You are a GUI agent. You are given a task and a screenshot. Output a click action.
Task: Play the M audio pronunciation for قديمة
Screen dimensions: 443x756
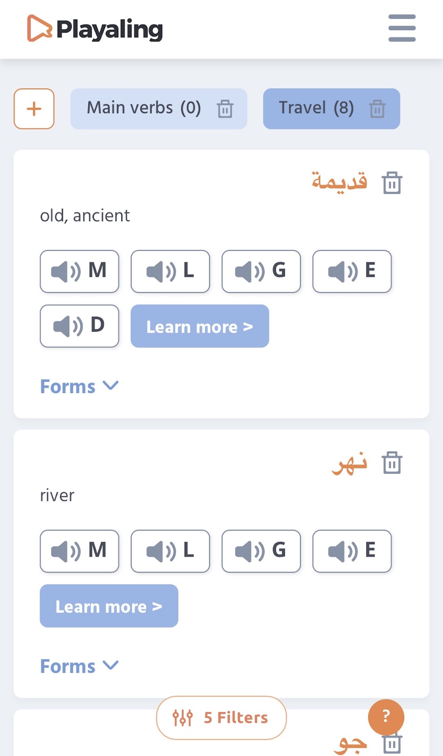coord(79,271)
